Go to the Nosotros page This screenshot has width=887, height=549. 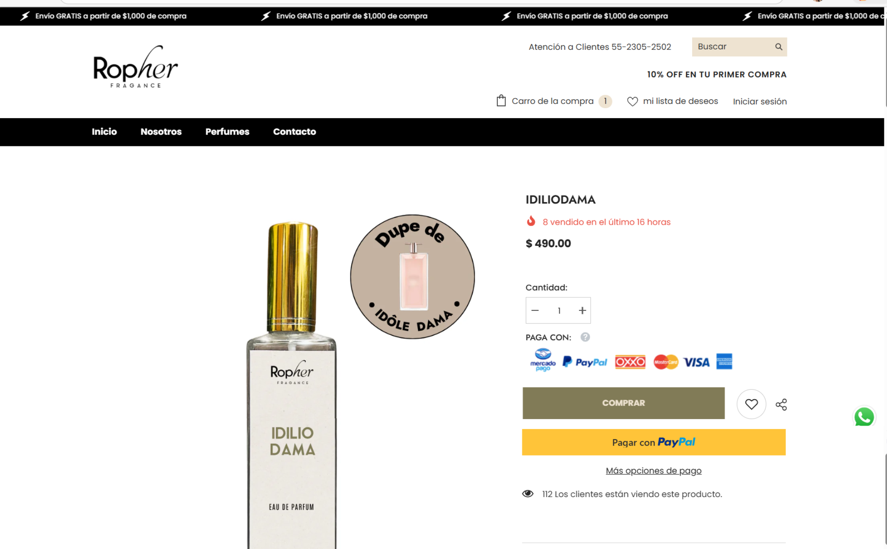161,132
